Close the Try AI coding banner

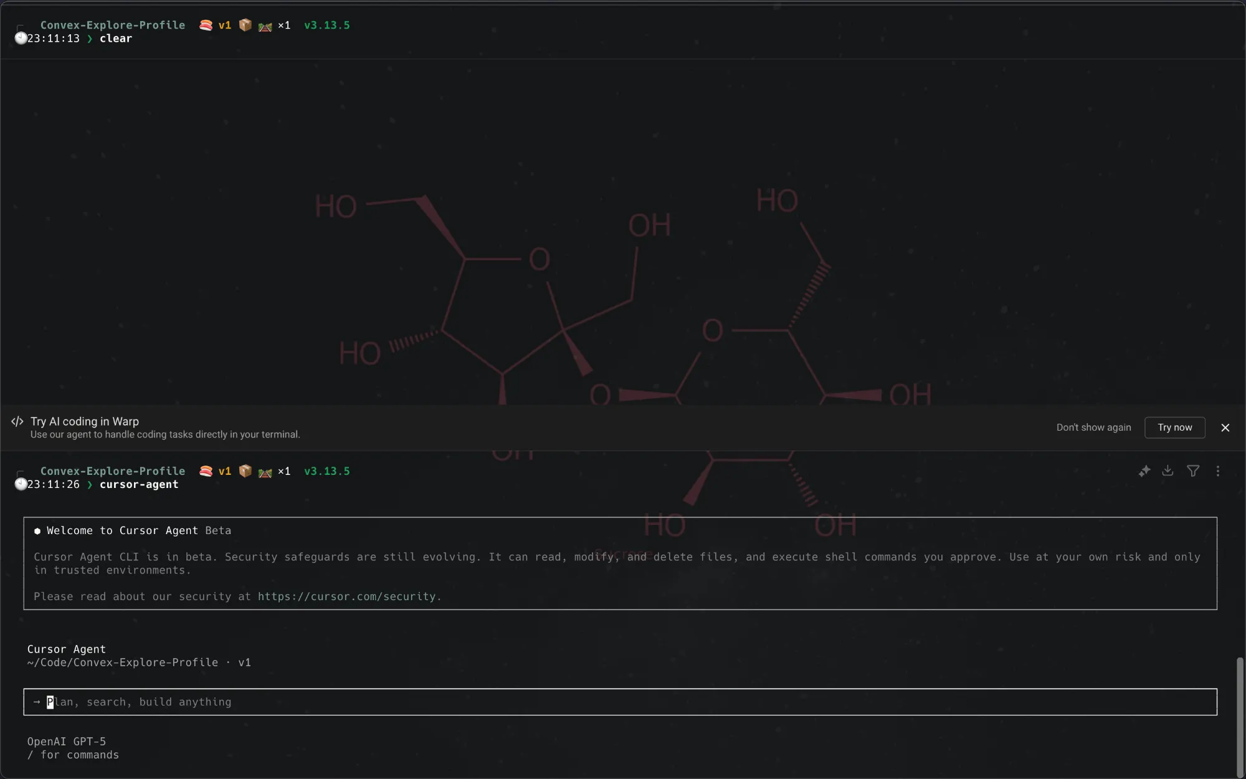(1225, 428)
